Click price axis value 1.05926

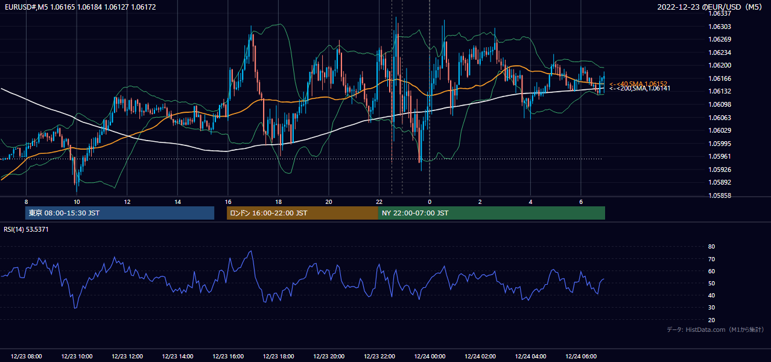point(720,170)
